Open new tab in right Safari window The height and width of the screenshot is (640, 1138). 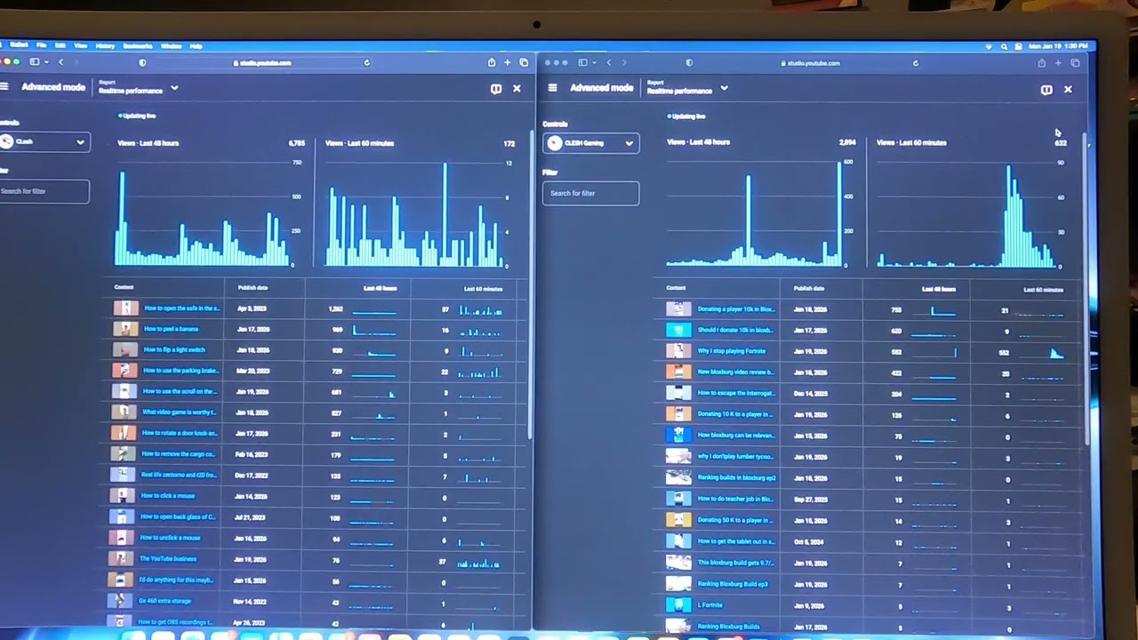pyautogui.click(x=1058, y=63)
